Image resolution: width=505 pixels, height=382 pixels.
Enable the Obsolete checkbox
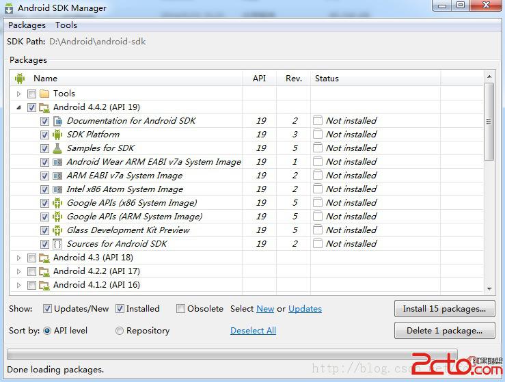[x=180, y=309]
